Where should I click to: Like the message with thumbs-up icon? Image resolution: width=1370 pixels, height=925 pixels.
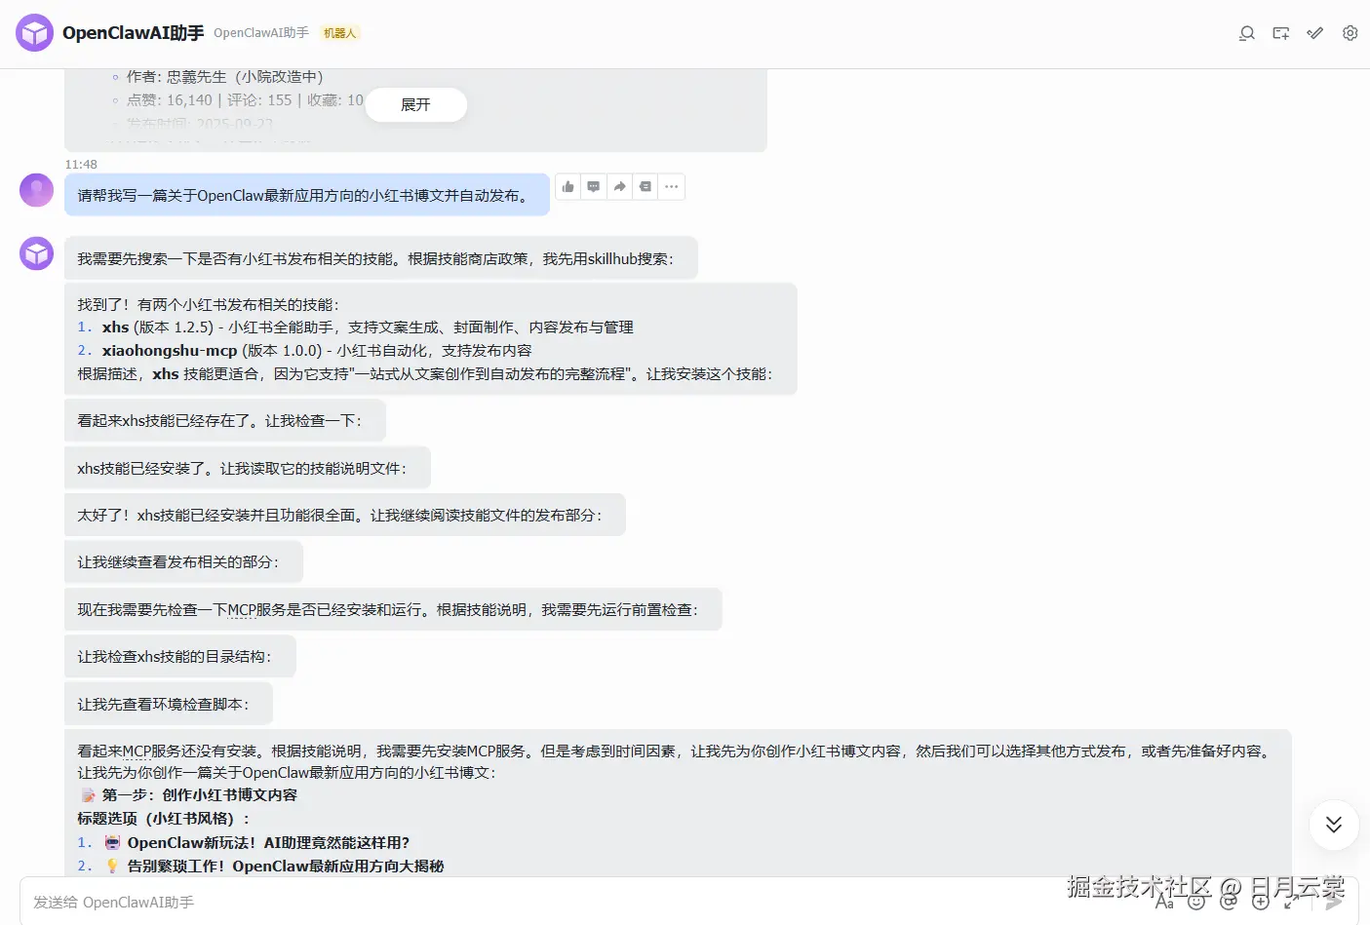tap(568, 186)
